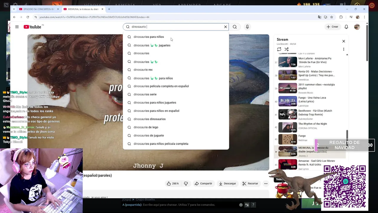Click the Descargar download button
Image resolution: width=378 pixels, height=213 pixels.
[227, 183]
